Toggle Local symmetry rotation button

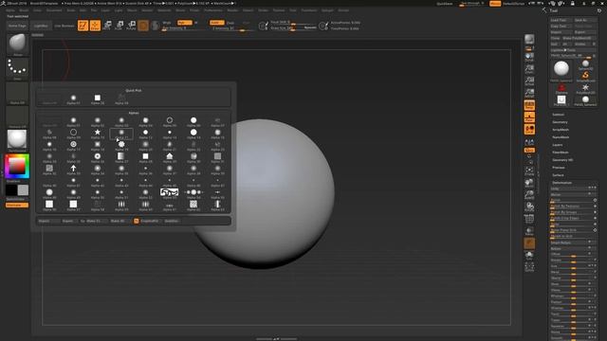tap(529, 129)
